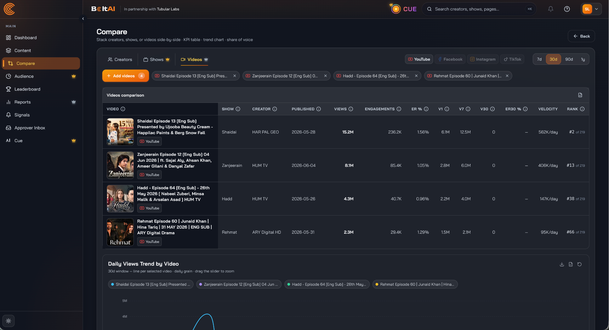Show info for V7 column
Viewport: 609px width, 330px height.
point(468,109)
